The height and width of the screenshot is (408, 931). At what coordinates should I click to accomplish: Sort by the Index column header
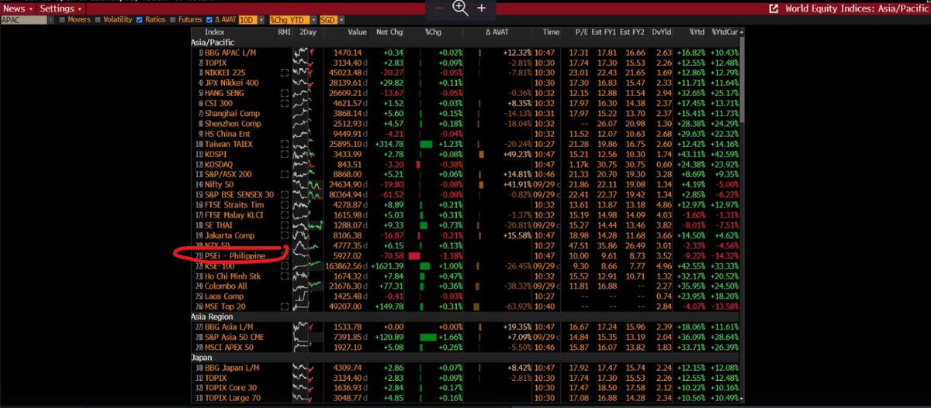pyautogui.click(x=215, y=33)
